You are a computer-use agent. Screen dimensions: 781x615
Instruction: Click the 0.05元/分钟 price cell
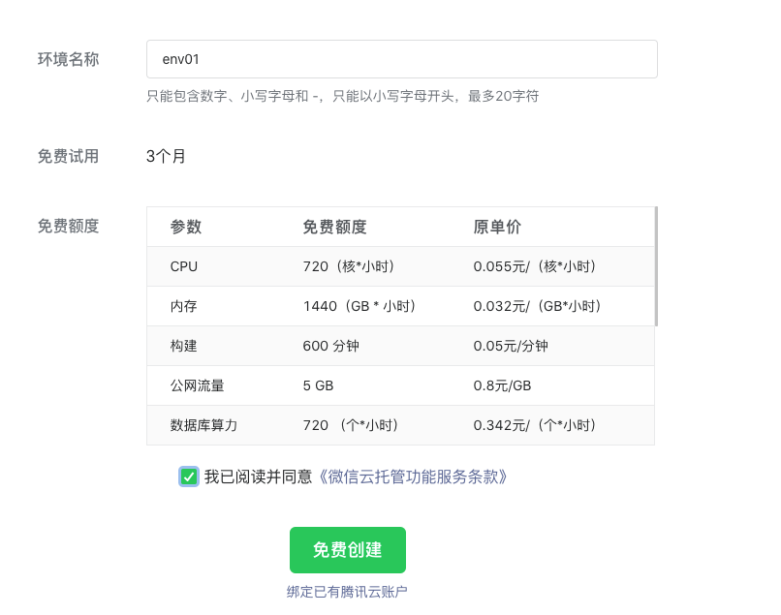[511, 346]
